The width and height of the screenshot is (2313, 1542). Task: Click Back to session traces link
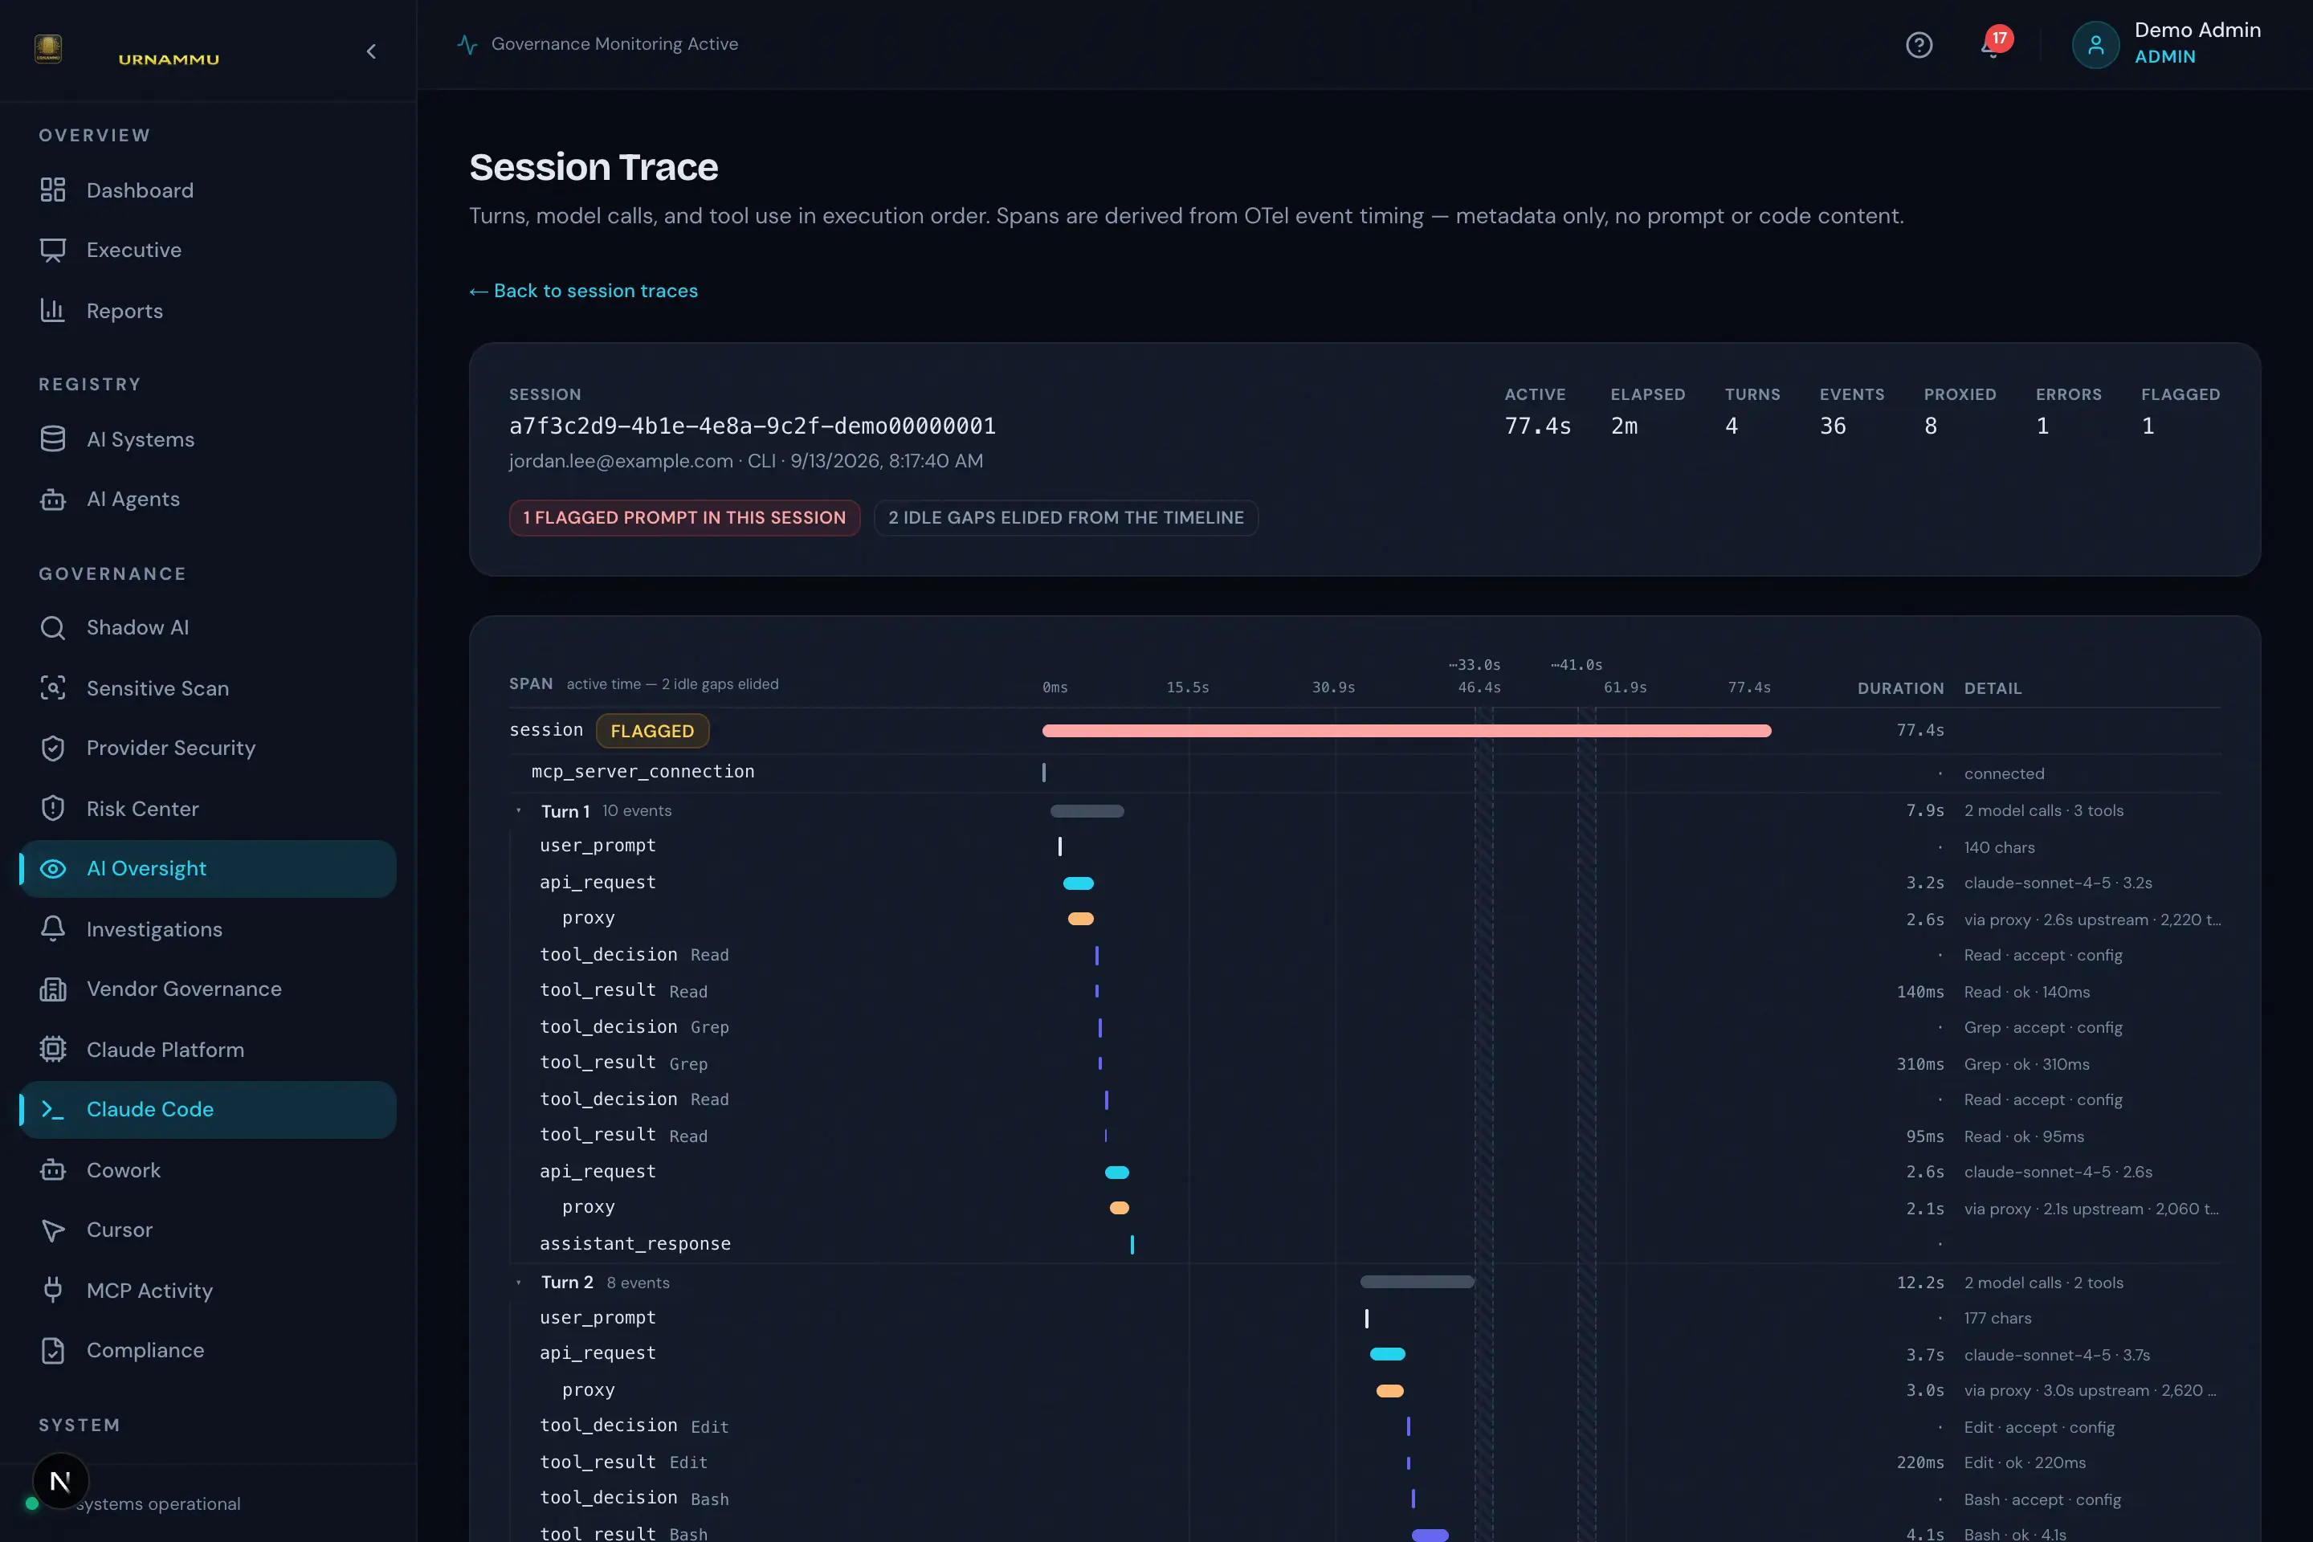583,291
